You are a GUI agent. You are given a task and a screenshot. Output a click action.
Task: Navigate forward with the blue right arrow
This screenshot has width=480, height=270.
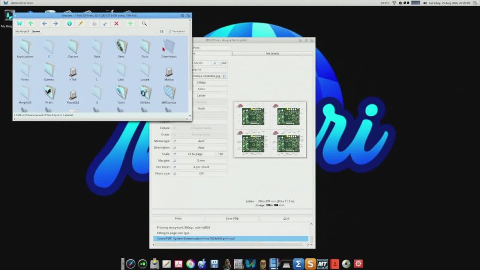pyautogui.click(x=55, y=23)
